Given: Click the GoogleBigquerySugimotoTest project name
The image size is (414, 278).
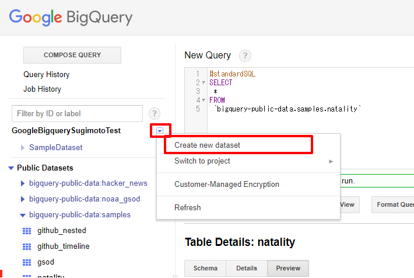Looking at the screenshot, I should point(66,131).
